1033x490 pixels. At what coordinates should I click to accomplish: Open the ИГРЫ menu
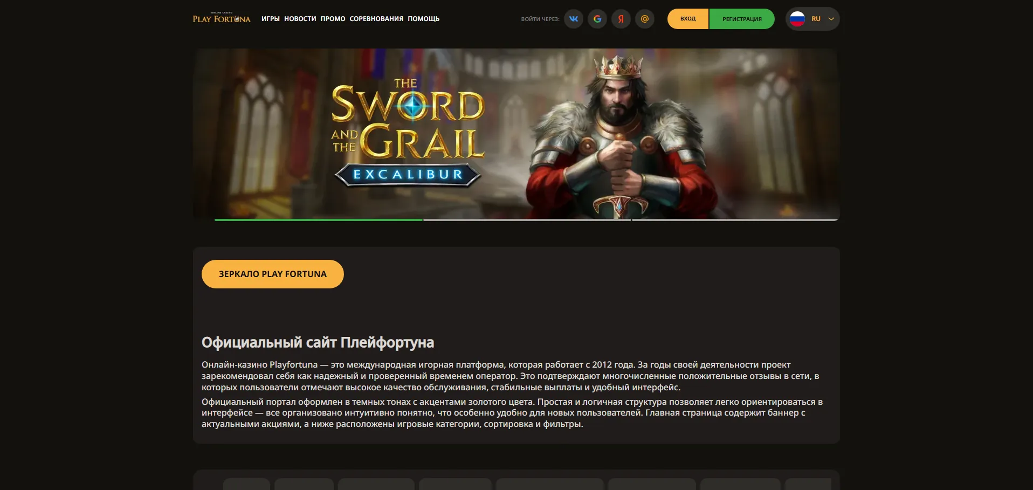pyautogui.click(x=271, y=19)
